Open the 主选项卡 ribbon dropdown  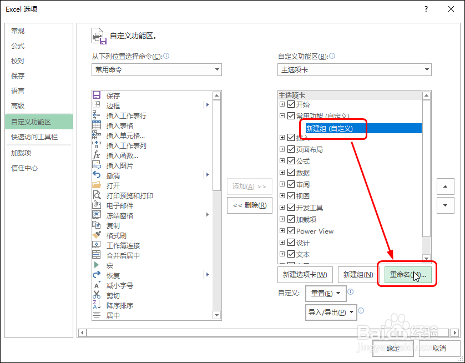[355, 70]
